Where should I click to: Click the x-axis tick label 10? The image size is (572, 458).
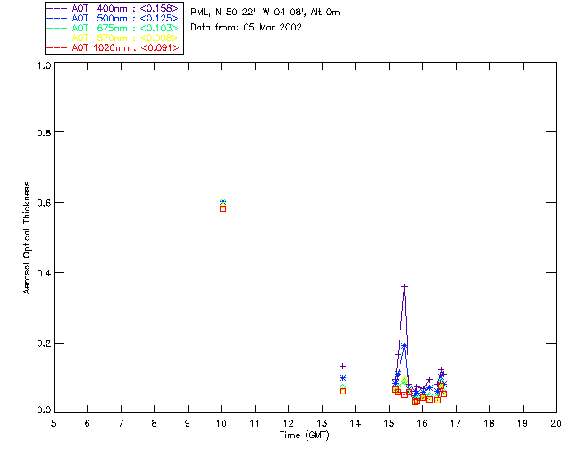pyautogui.click(x=222, y=423)
